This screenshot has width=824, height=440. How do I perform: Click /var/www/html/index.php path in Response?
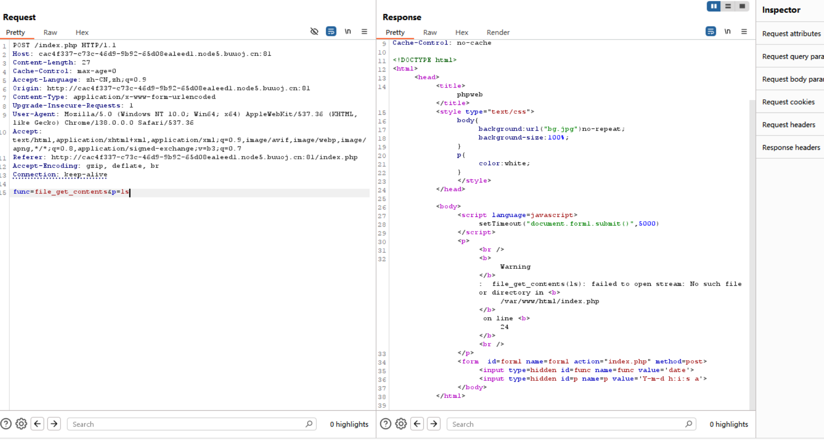(550, 301)
